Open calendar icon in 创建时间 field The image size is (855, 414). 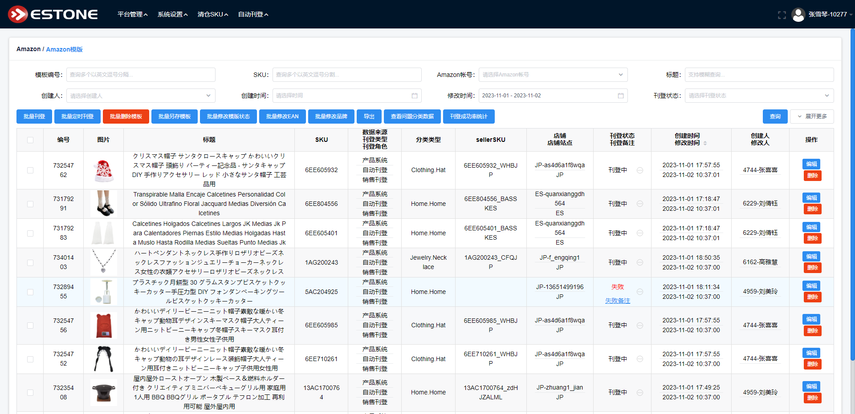point(414,96)
